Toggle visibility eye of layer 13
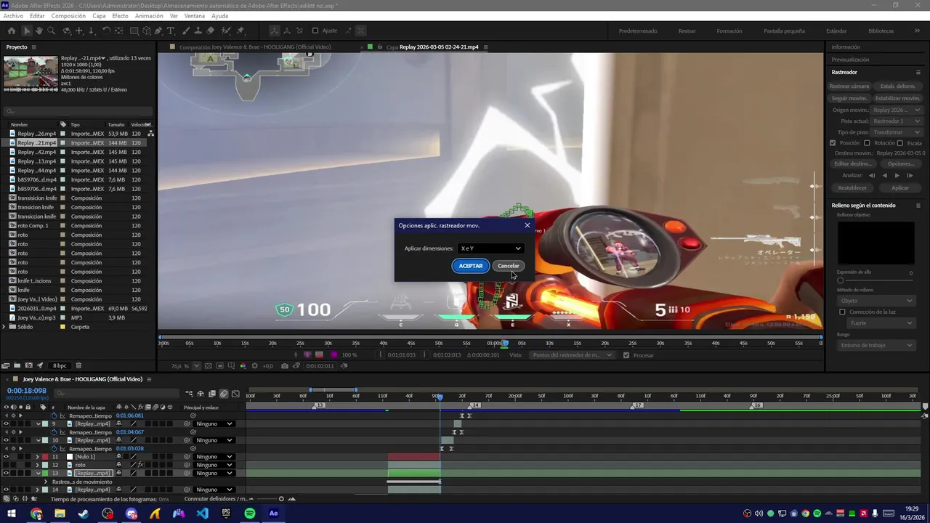The image size is (930, 523). pos(6,473)
